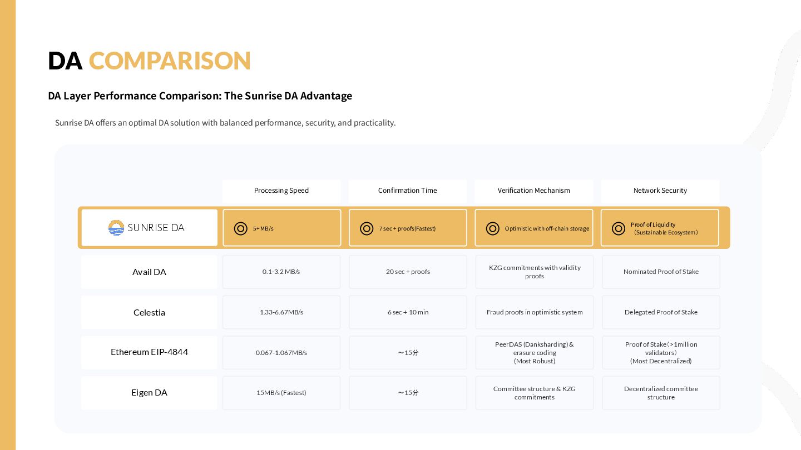Click the Delegated Proof of Stake cell
801x450 pixels.
[661, 312]
